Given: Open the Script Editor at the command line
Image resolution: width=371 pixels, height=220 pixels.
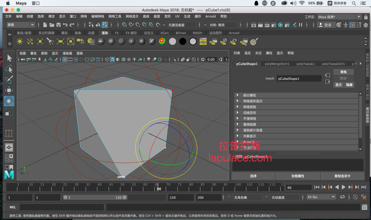Looking at the screenshot, I should pos(364,207).
